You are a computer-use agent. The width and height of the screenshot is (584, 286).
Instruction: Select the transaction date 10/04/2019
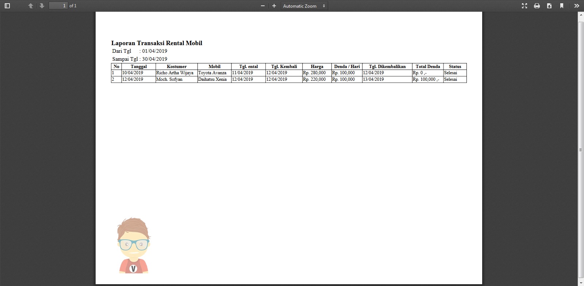click(133, 73)
